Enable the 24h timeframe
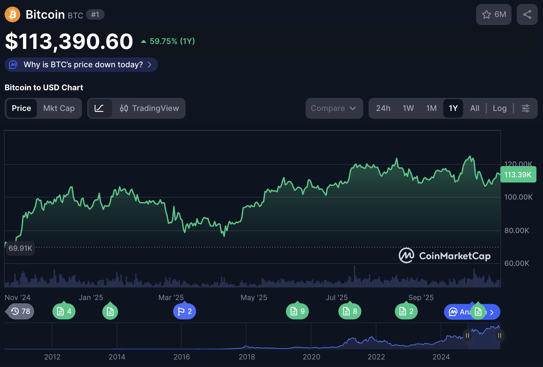The width and height of the screenshot is (543, 367). (383, 108)
